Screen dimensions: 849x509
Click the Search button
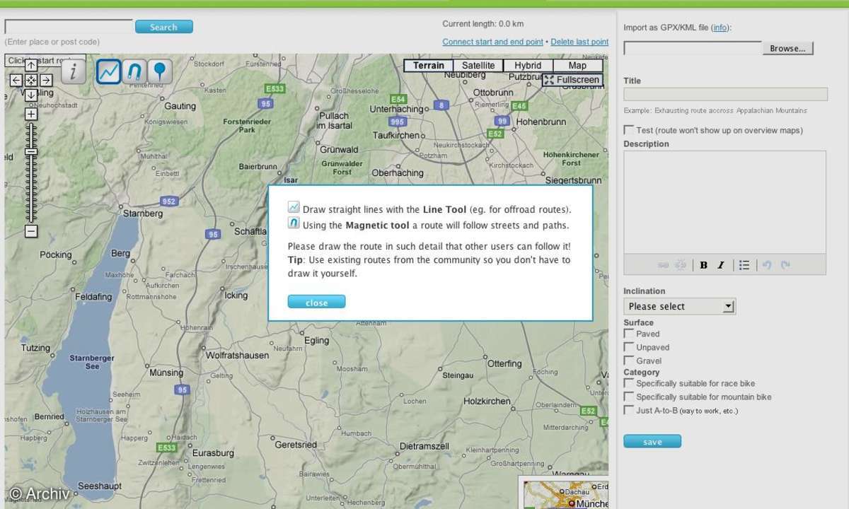coord(163,27)
